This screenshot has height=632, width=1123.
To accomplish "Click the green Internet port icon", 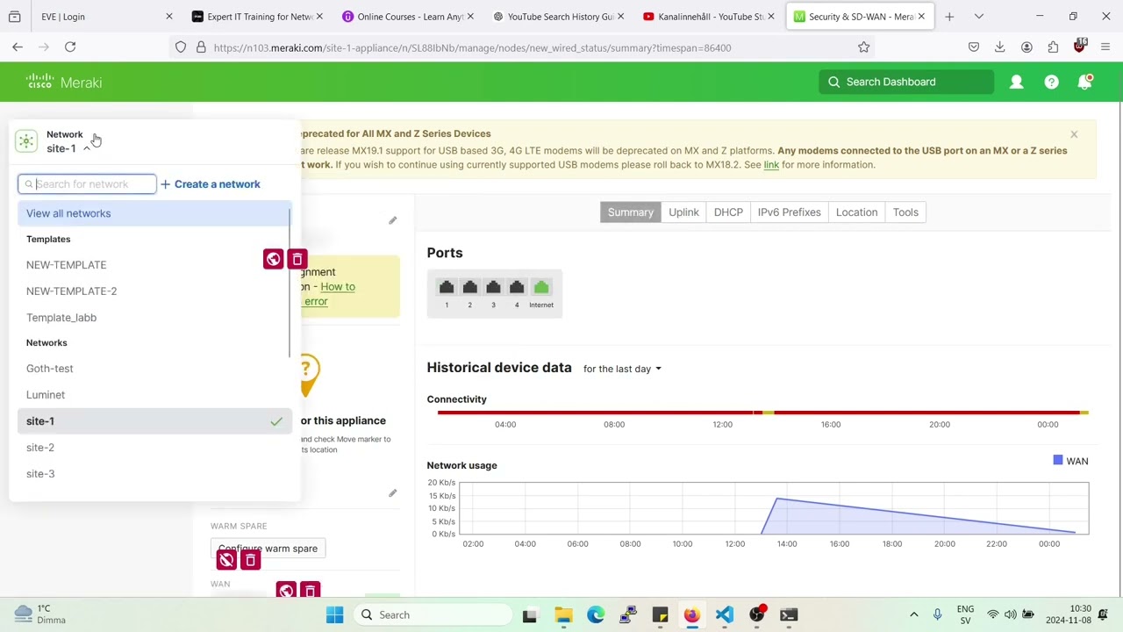I will point(541,287).
